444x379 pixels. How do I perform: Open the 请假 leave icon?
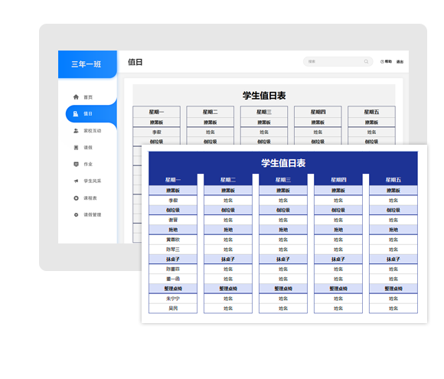pyautogui.click(x=76, y=147)
